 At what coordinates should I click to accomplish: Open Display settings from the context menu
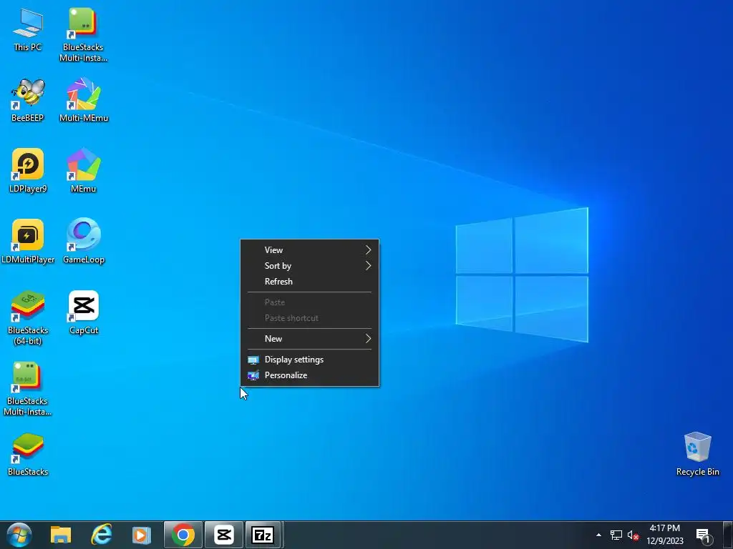(x=309, y=360)
